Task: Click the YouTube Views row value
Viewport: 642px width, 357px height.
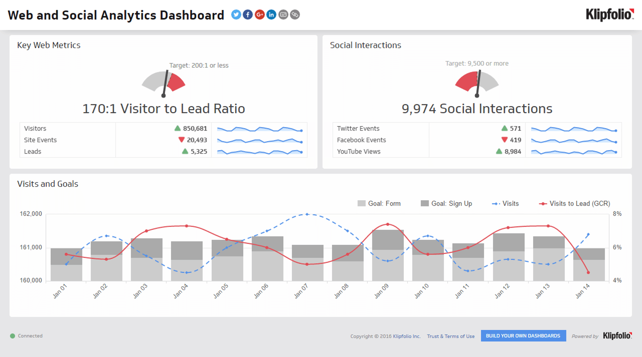Action: (x=513, y=152)
